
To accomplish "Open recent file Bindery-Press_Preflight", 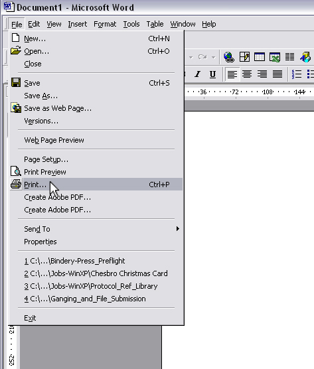I will 96,261.
